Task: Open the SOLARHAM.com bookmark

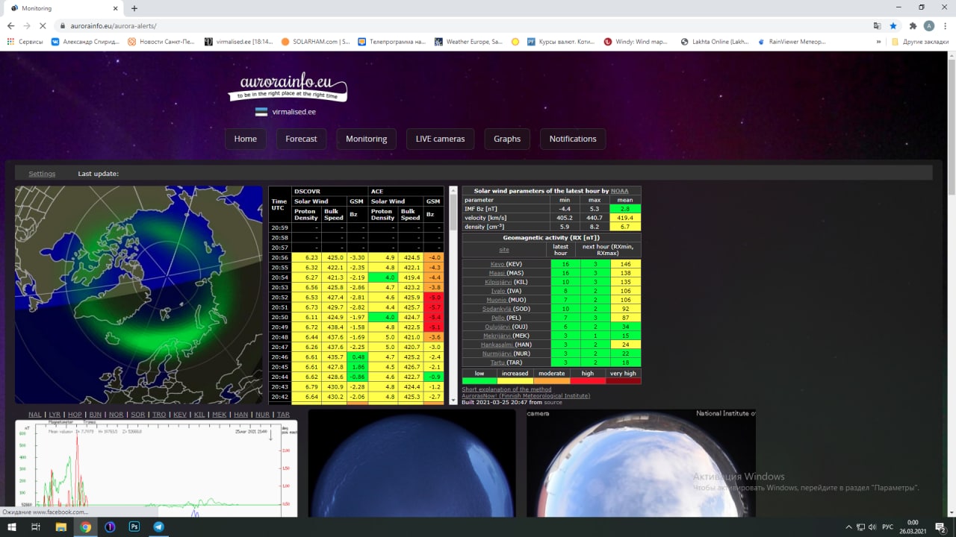Action: [x=315, y=42]
